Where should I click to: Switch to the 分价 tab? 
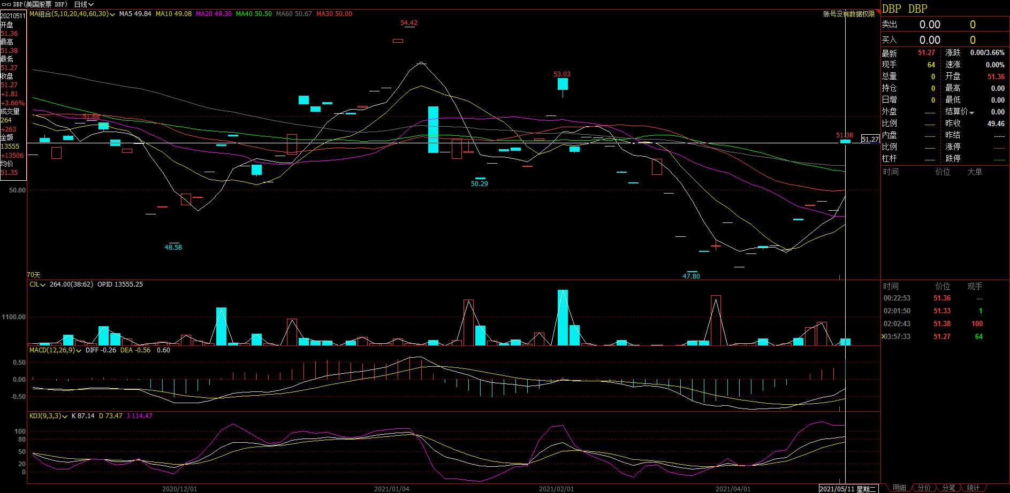(924, 488)
